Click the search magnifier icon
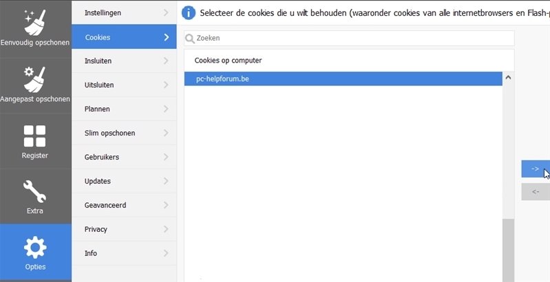This screenshot has height=282, width=550. click(190, 39)
